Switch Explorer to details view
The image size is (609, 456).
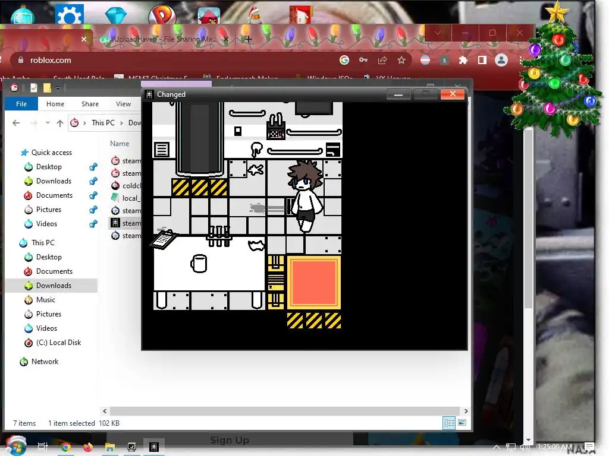450,423
